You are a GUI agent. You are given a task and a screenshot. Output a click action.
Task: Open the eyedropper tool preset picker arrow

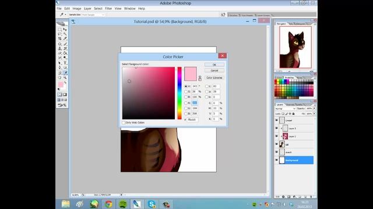click(66, 15)
